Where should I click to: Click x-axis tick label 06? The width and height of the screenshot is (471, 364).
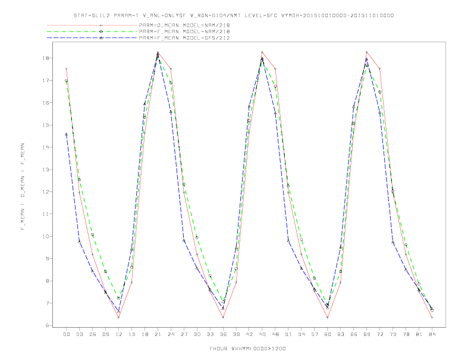click(x=93, y=334)
